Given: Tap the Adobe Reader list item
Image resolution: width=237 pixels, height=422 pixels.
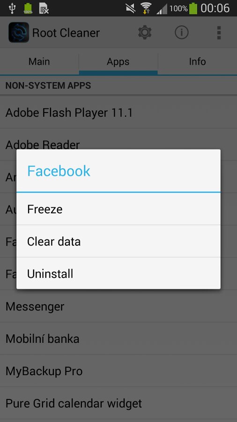Looking at the screenshot, I should pyautogui.click(x=118, y=140).
